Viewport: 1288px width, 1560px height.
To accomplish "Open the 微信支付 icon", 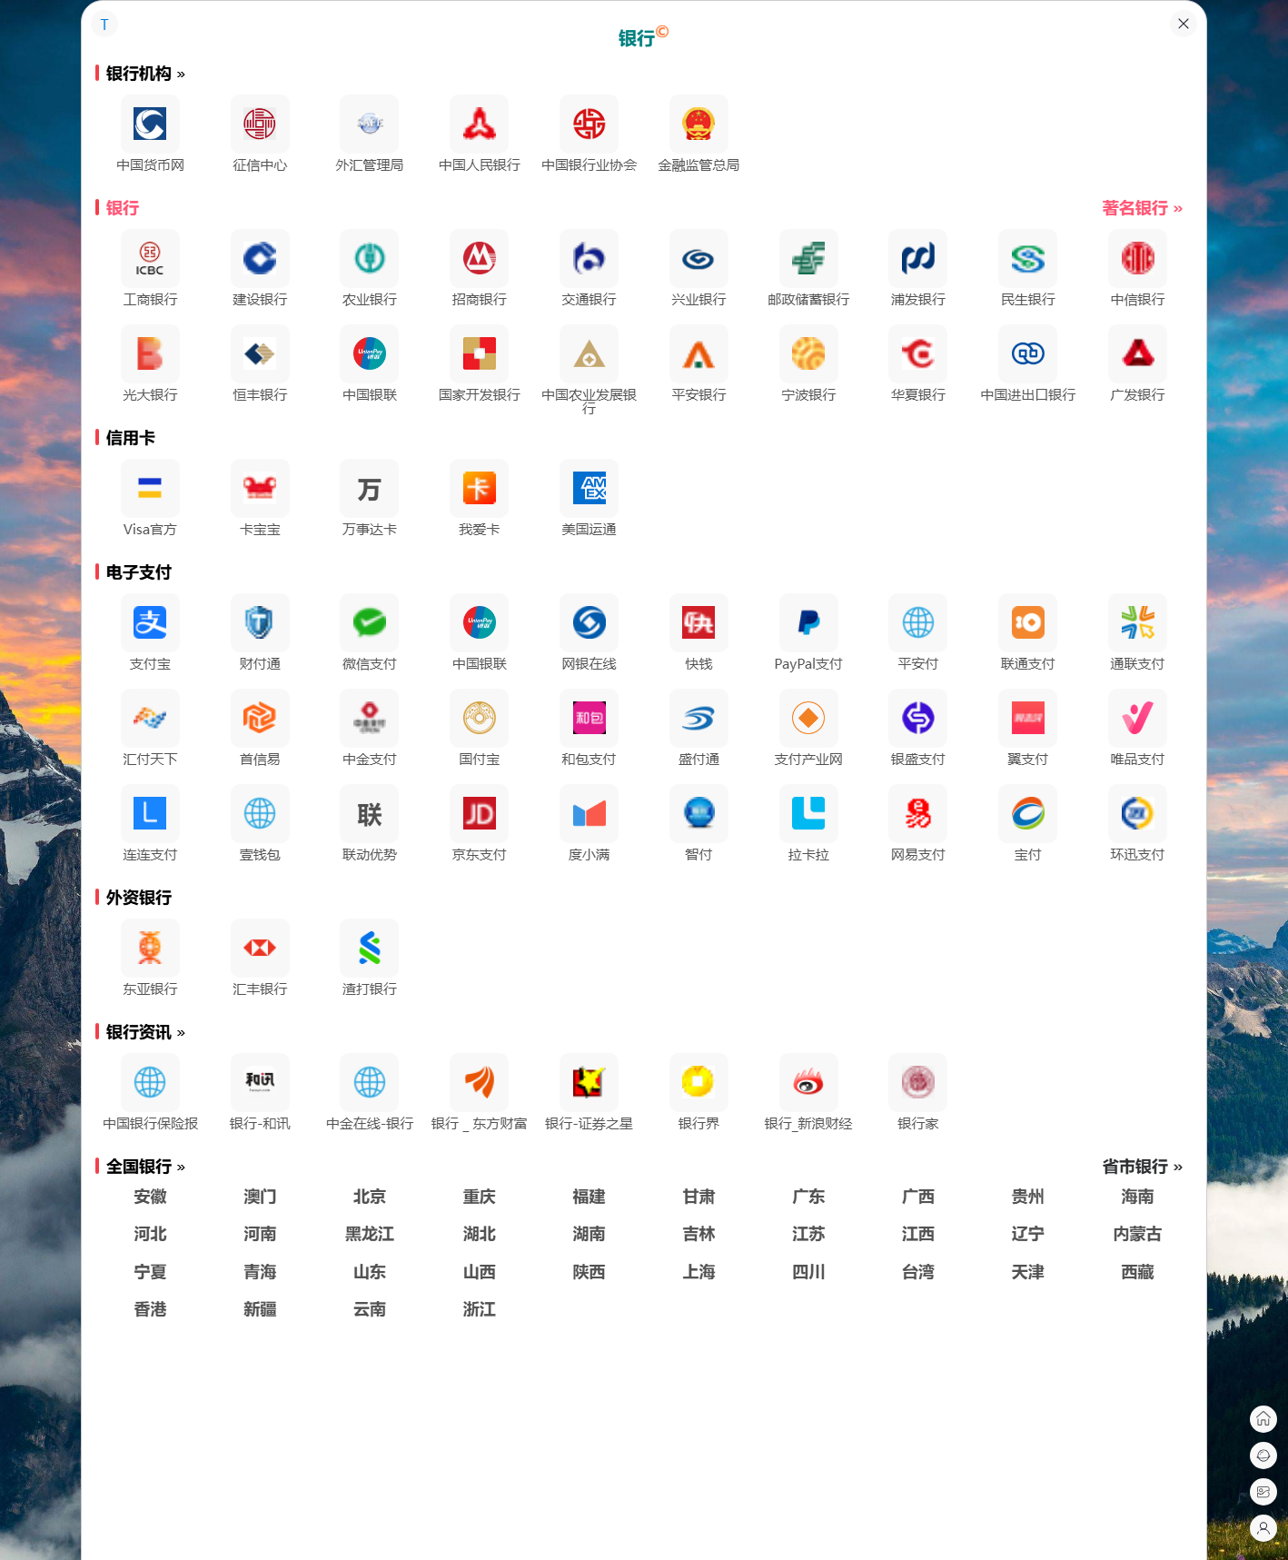I will [370, 623].
